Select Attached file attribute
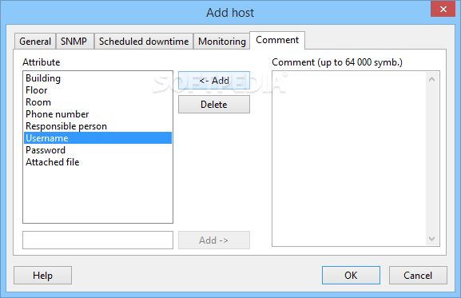 (x=97, y=162)
